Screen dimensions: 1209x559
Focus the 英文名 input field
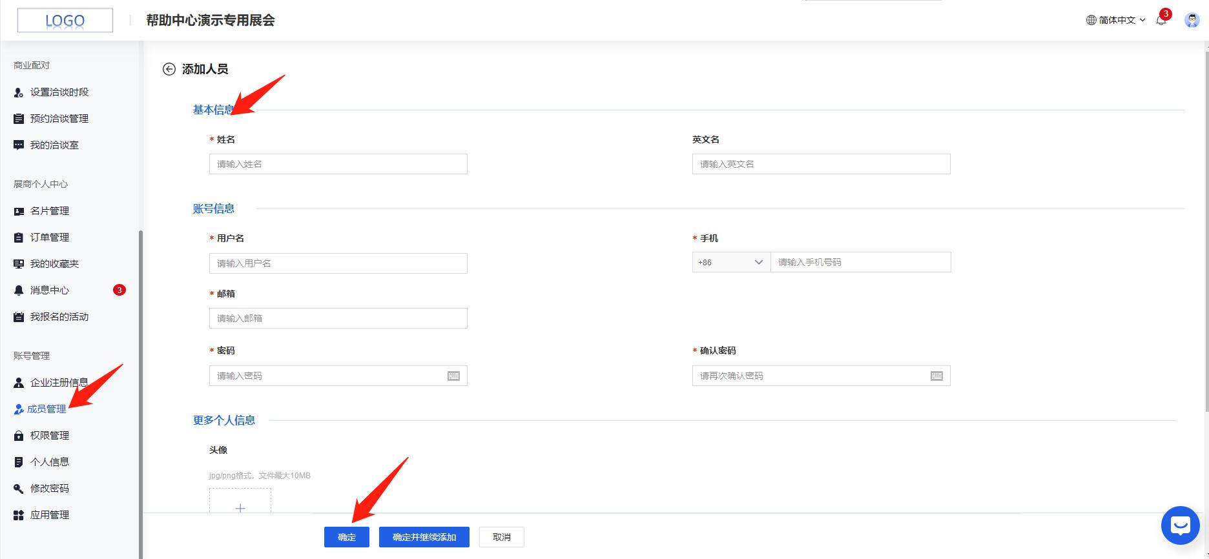[821, 164]
